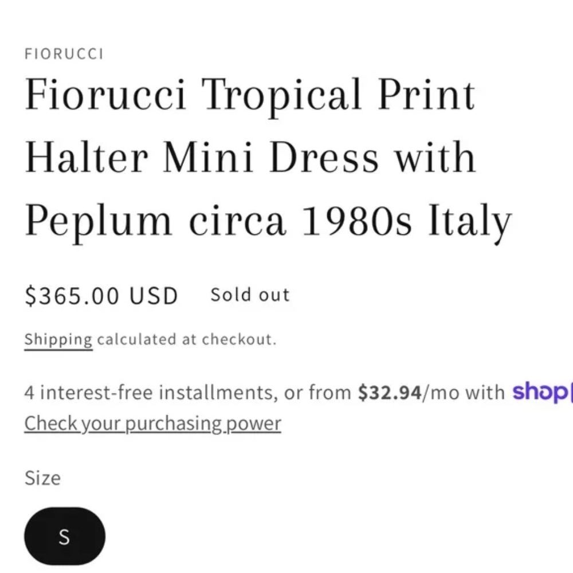Screen dimensions: 573x573
Task: Click the word Dress in the title
Action: [324, 157]
